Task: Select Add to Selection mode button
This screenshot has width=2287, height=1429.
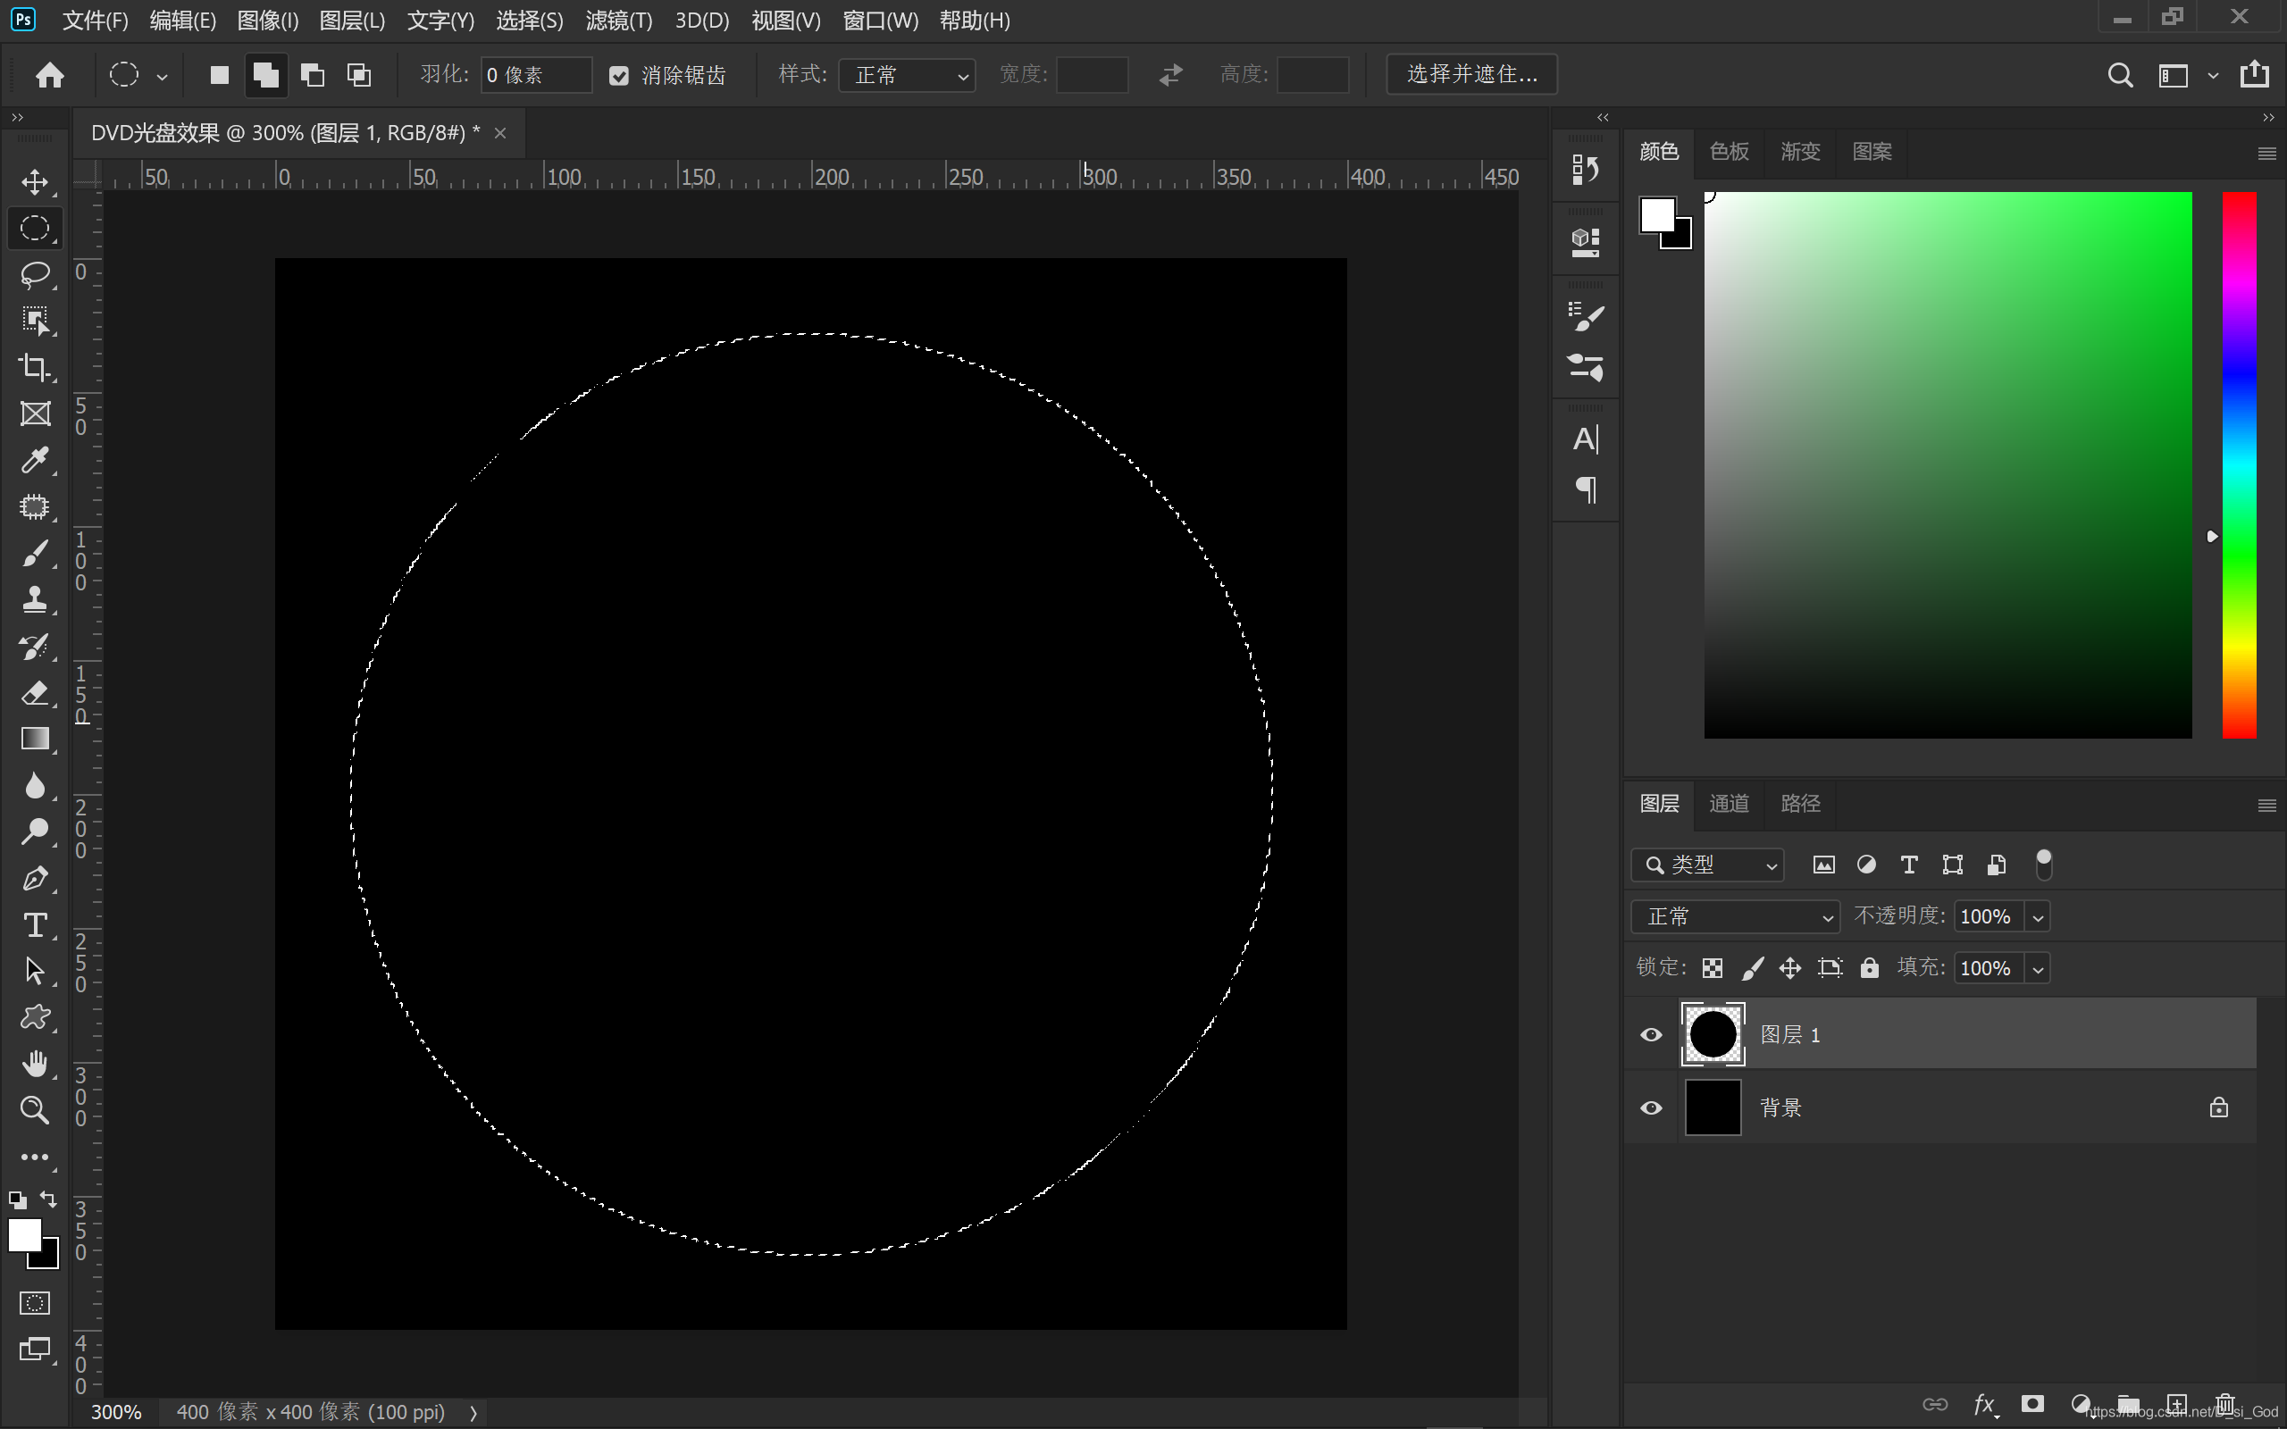Action: point(266,75)
